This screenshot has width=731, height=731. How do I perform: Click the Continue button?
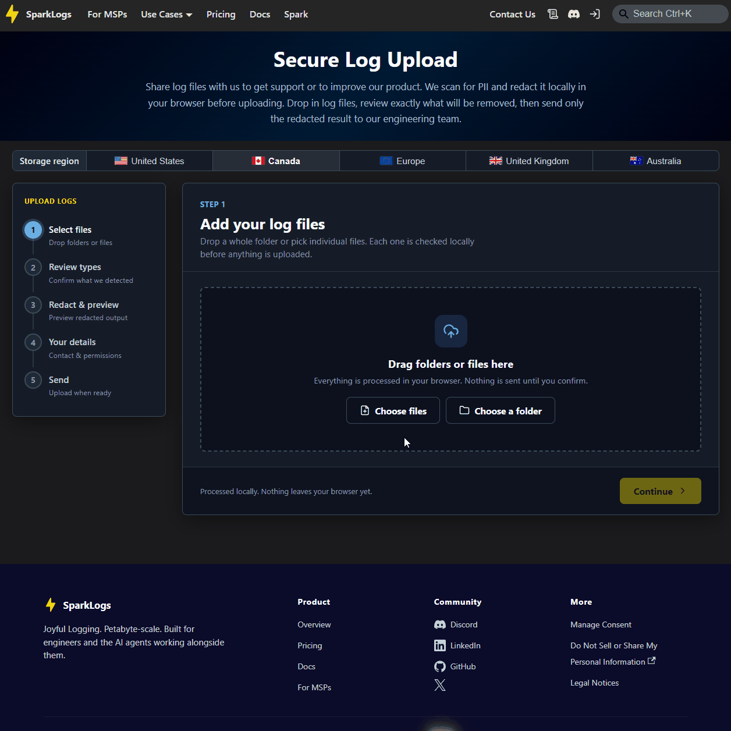point(661,491)
